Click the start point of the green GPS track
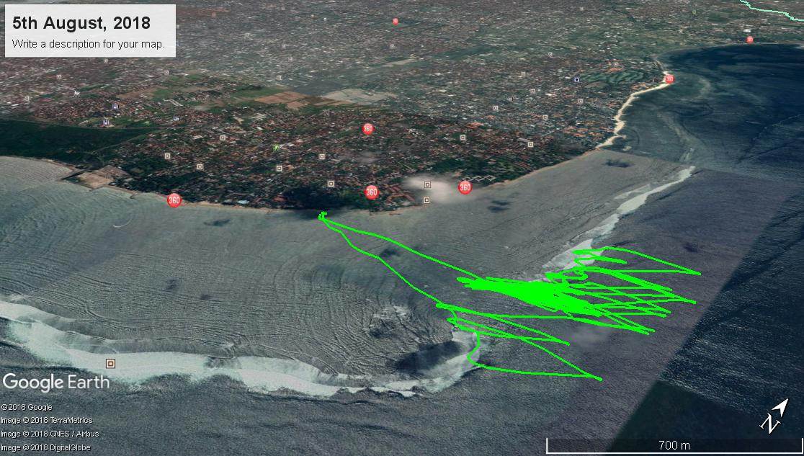Image resolution: width=804 pixels, height=456 pixels. tap(322, 215)
